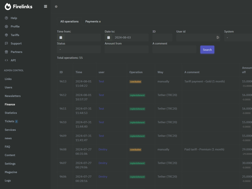252x189 pixels.
Task: Click 'manually' way in row 9613
Action: click(163, 81)
